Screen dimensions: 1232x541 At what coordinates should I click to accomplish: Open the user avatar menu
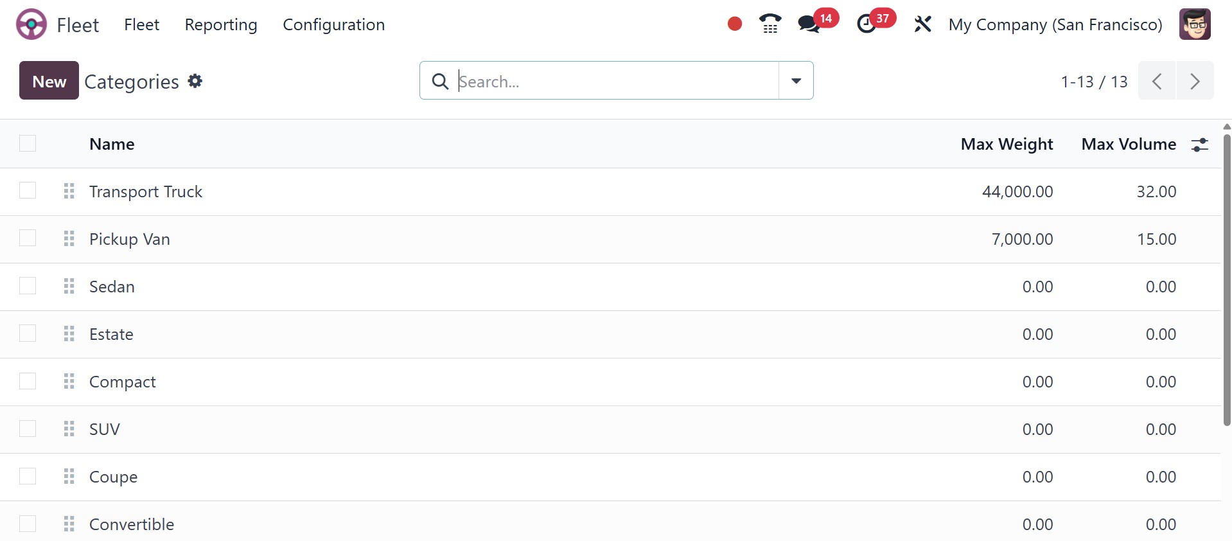[1194, 24]
